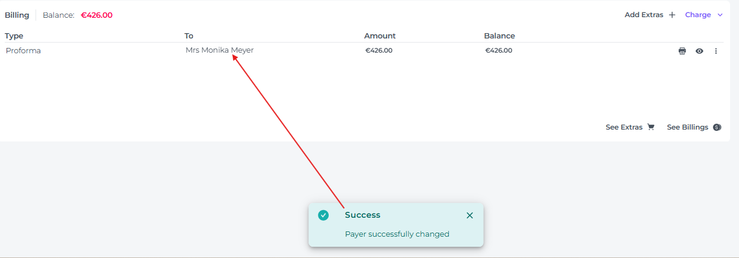Select payer Mrs Monika Meyer
This screenshot has height=258, width=739.
pyautogui.click(x=219, y=50)
